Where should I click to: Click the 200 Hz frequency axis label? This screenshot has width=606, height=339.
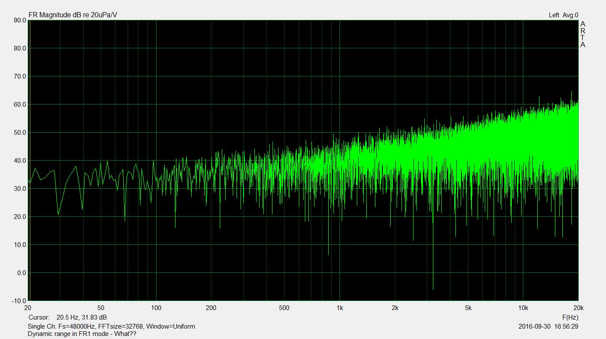point(211,308)
